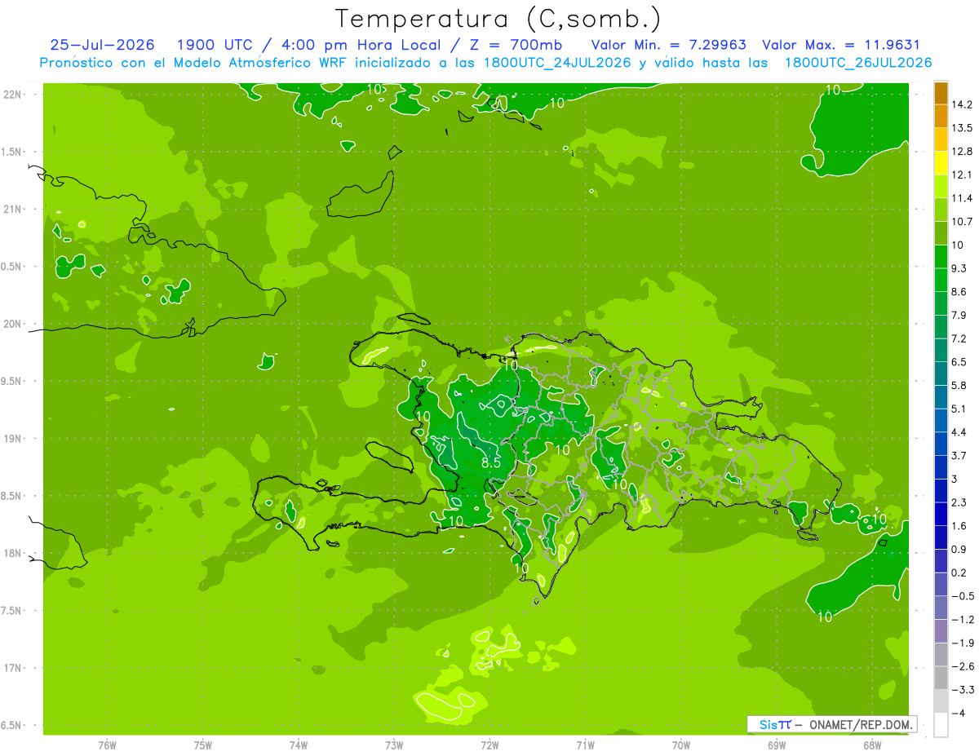
Task: Click the "69W" longitude label
Action: point(777,745)
